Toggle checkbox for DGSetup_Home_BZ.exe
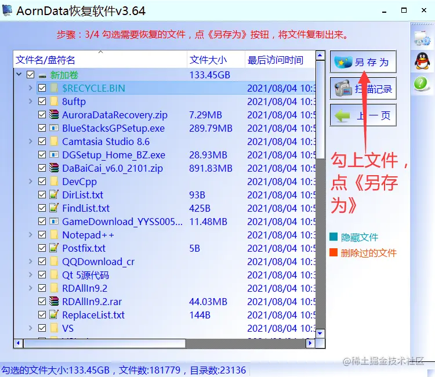Screen dimensions: 435x377 (42, 154)
